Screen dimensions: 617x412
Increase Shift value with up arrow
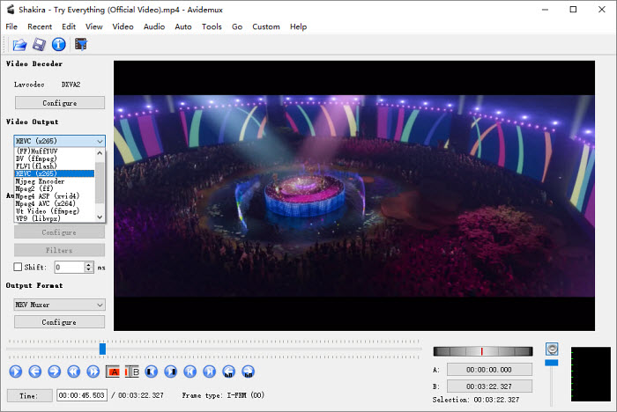tap(89, 264)
